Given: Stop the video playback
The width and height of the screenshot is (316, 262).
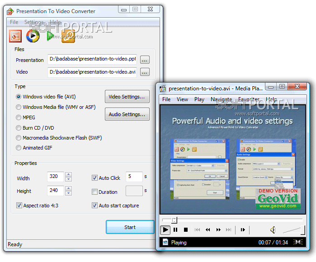Looking at the screenshot, I should pyautogui.click(x=186, y=230).
